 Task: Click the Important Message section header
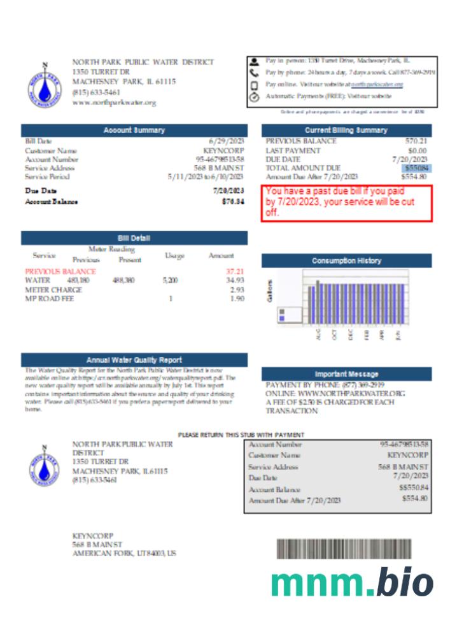(x=346, y=374)
